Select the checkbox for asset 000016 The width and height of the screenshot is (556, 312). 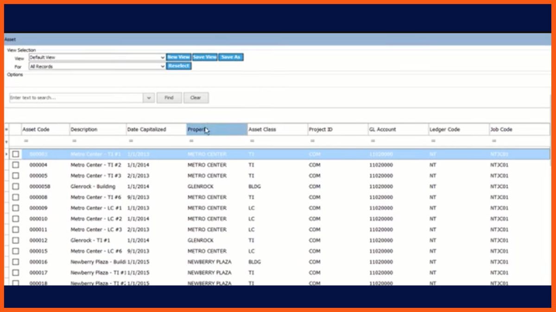(16, 262)
